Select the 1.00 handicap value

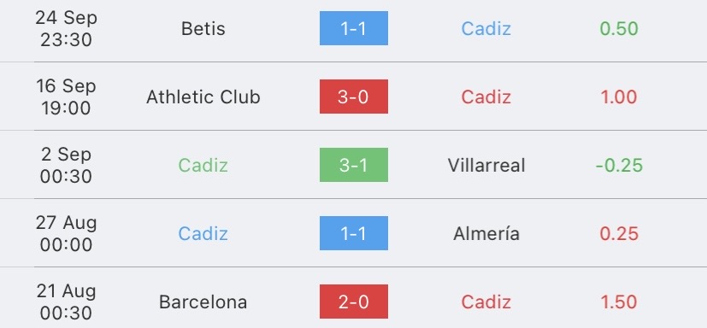tap(619, 97)
